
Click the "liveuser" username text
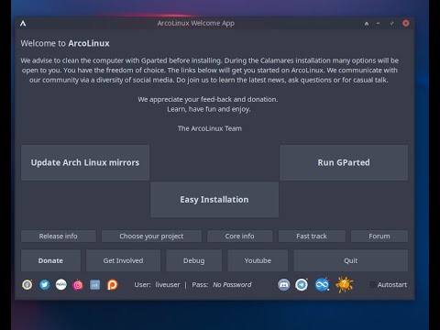coord(168,285)
